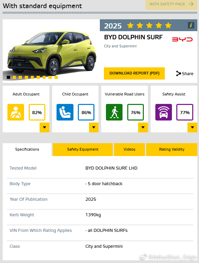Click 'BYD DOLPHIN SURF, LHD' tested model value

(111, 168)
